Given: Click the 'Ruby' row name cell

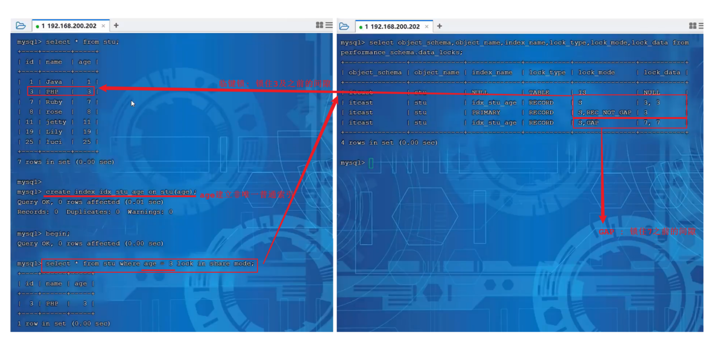Looking at the screenshot, I should click(54, 102).
